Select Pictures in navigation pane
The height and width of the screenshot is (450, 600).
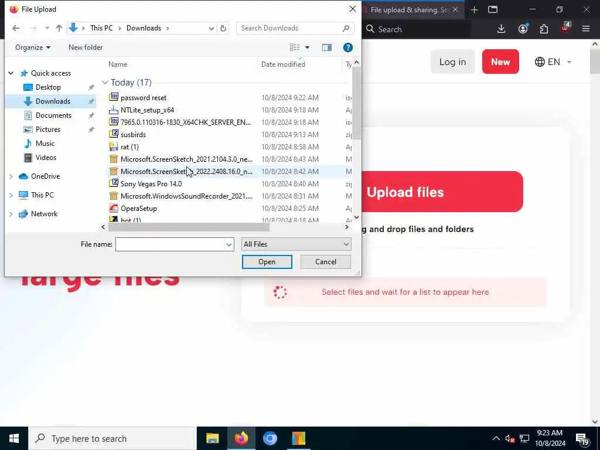tap(48, 129)
